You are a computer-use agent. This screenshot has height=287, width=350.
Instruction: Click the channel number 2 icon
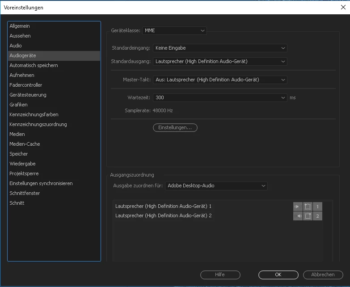tap(317, 216)
